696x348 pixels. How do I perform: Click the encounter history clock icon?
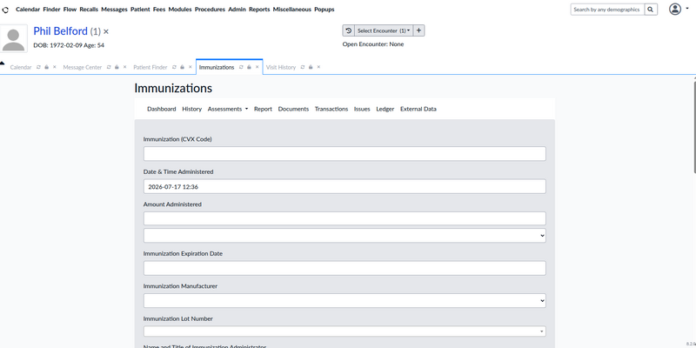pos(349,30)
